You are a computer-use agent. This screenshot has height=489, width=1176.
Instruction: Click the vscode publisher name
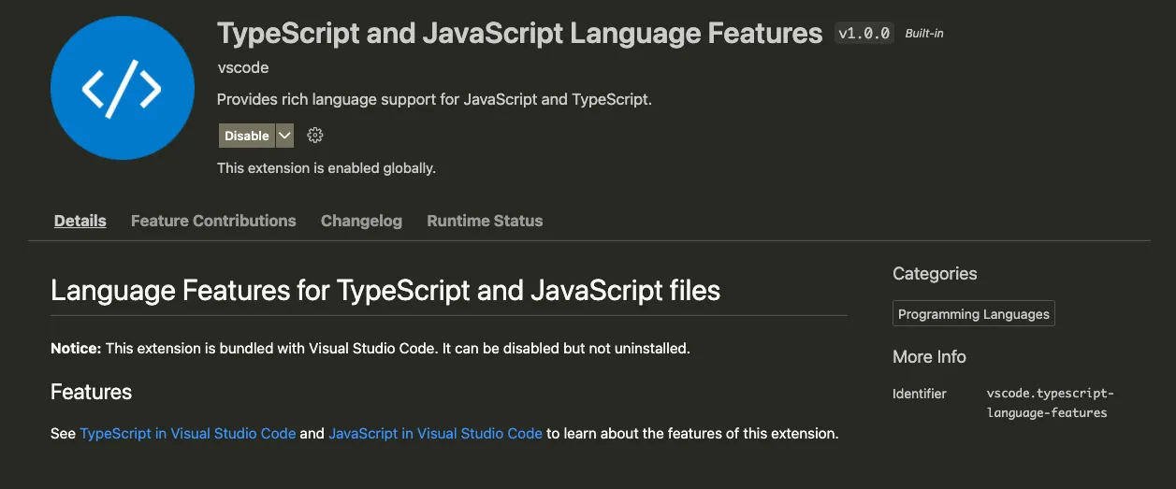click(243, 68)
